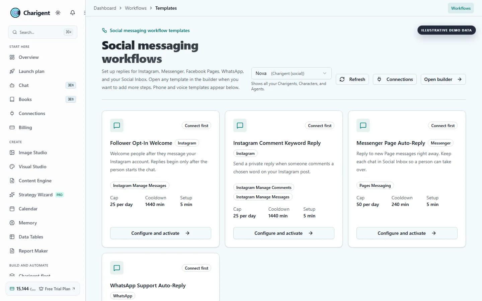Screen dimensions: 482x301
Task: Click Connect first on WhatsApp Support card
Action: [x=196, y=268]
